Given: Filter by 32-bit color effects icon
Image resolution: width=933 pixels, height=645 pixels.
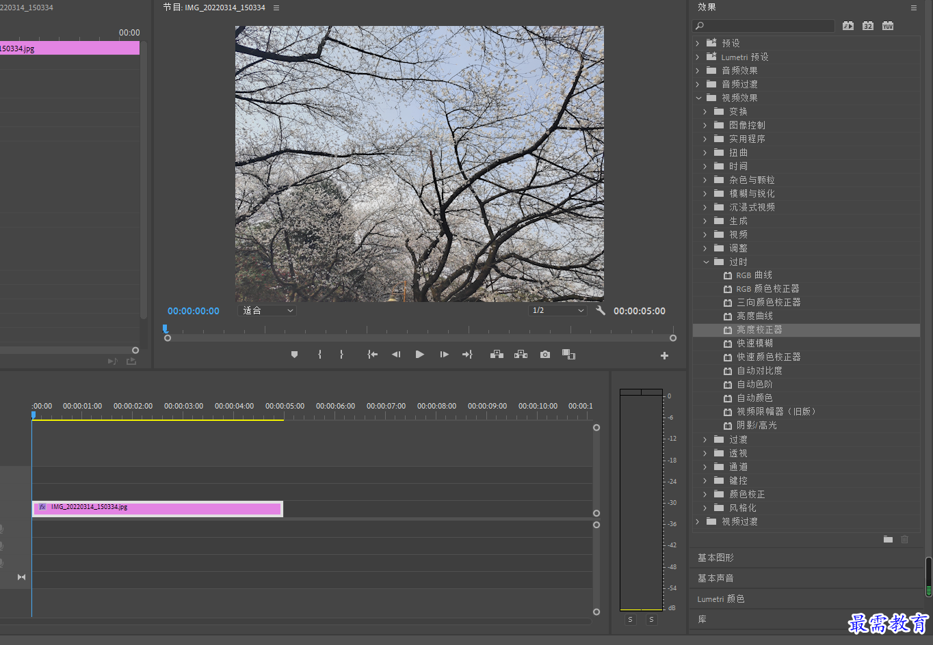Looking at the screenshot, I should [x=868, y=26].
